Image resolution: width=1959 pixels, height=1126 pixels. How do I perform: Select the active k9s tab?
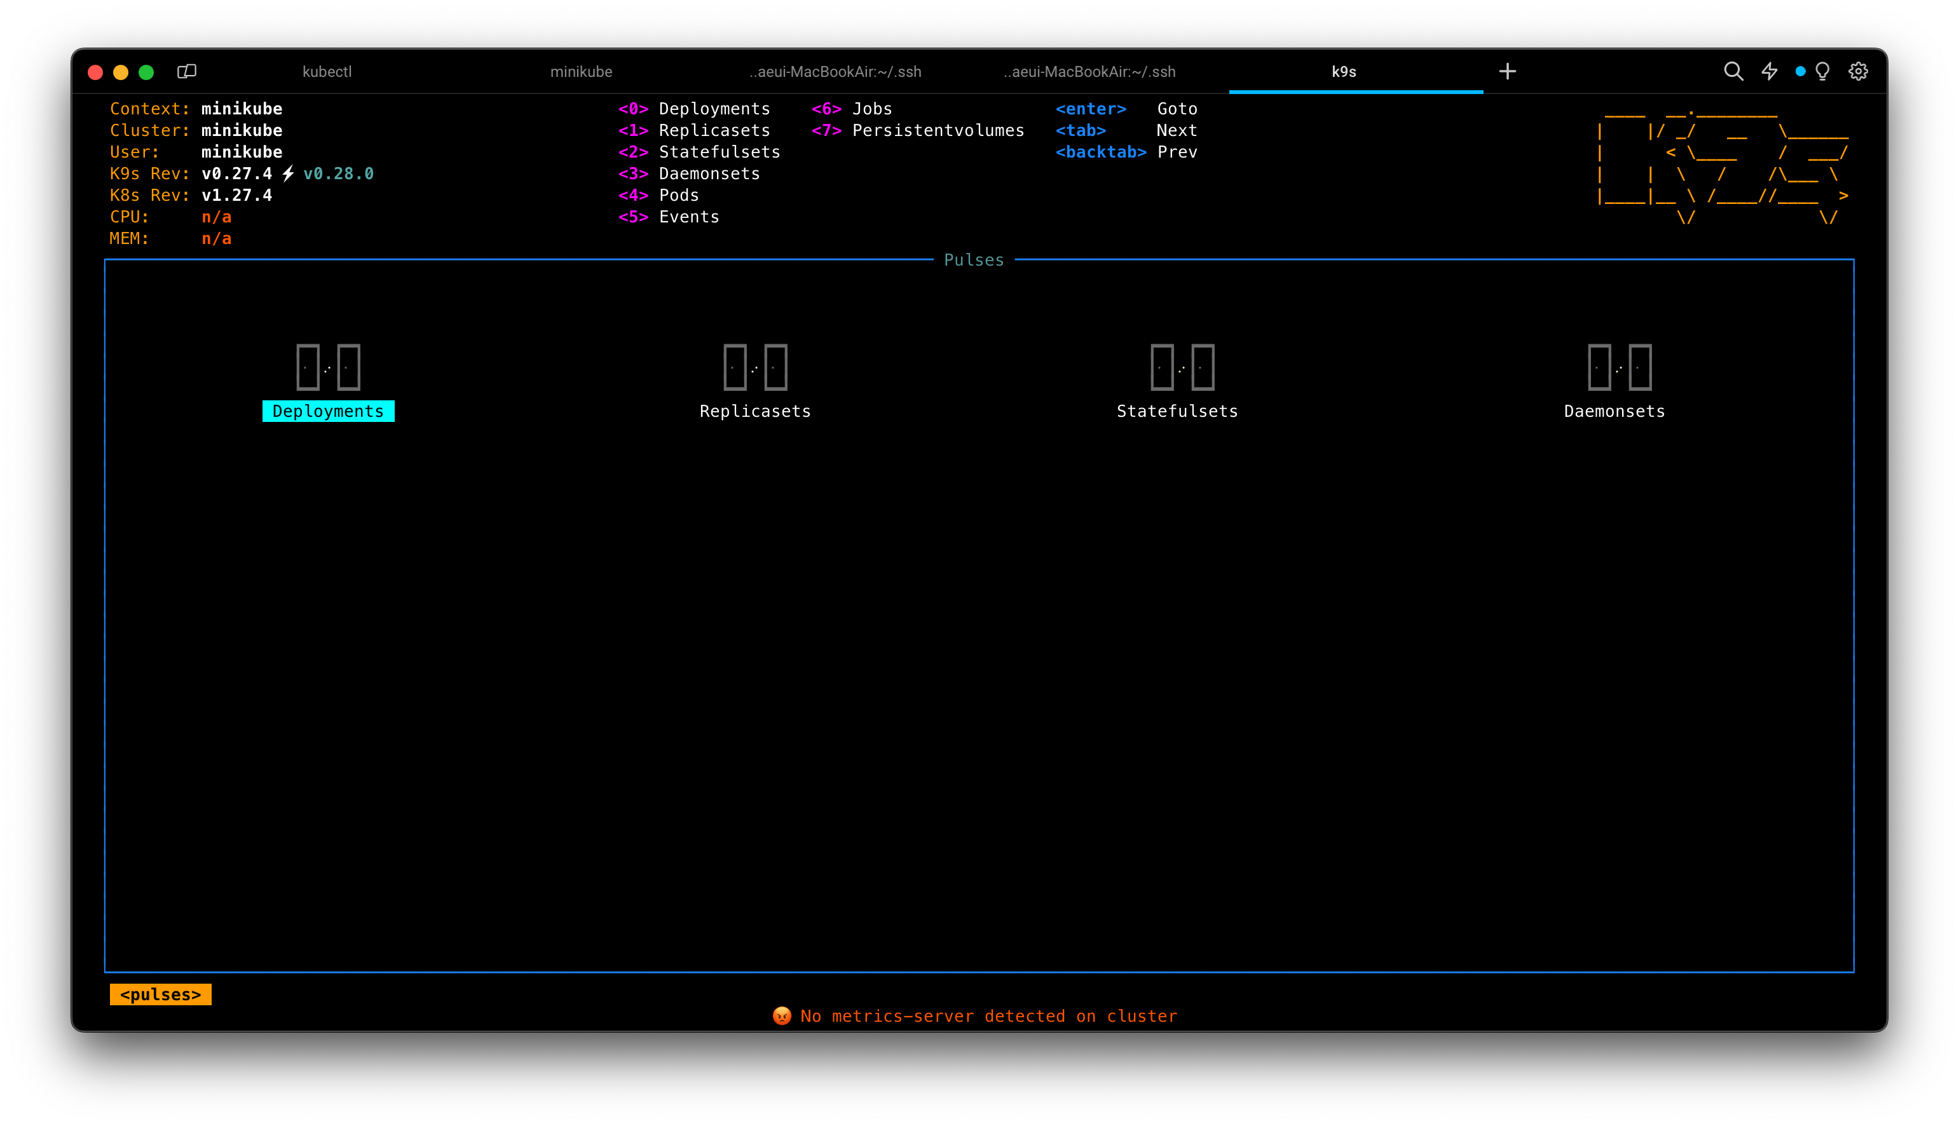tap(1343, 72)
